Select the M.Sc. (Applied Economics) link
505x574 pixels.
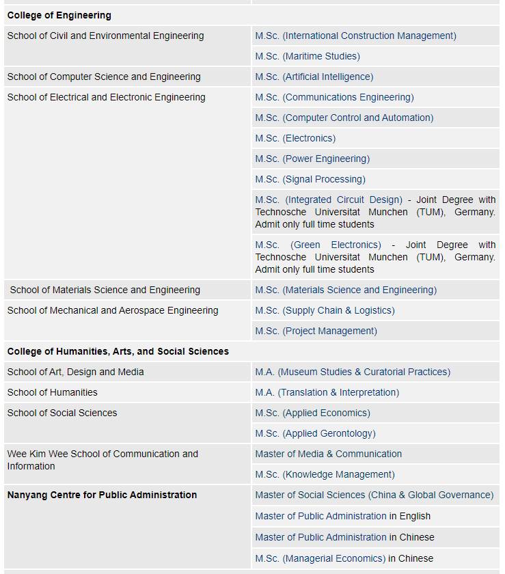312,413
